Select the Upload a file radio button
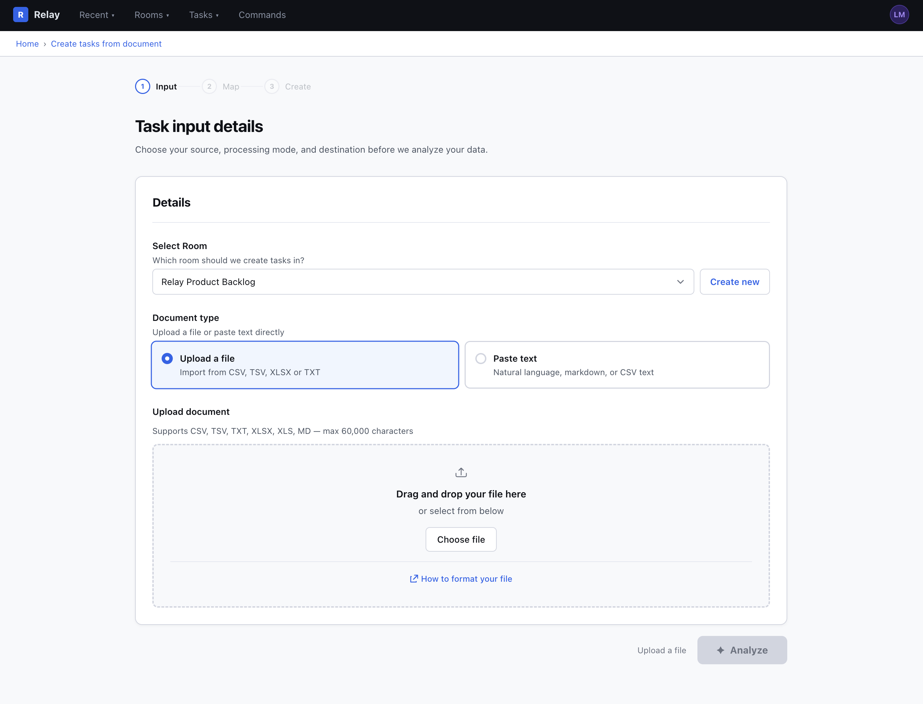This screenshot has width=923, height=704. 167,358
